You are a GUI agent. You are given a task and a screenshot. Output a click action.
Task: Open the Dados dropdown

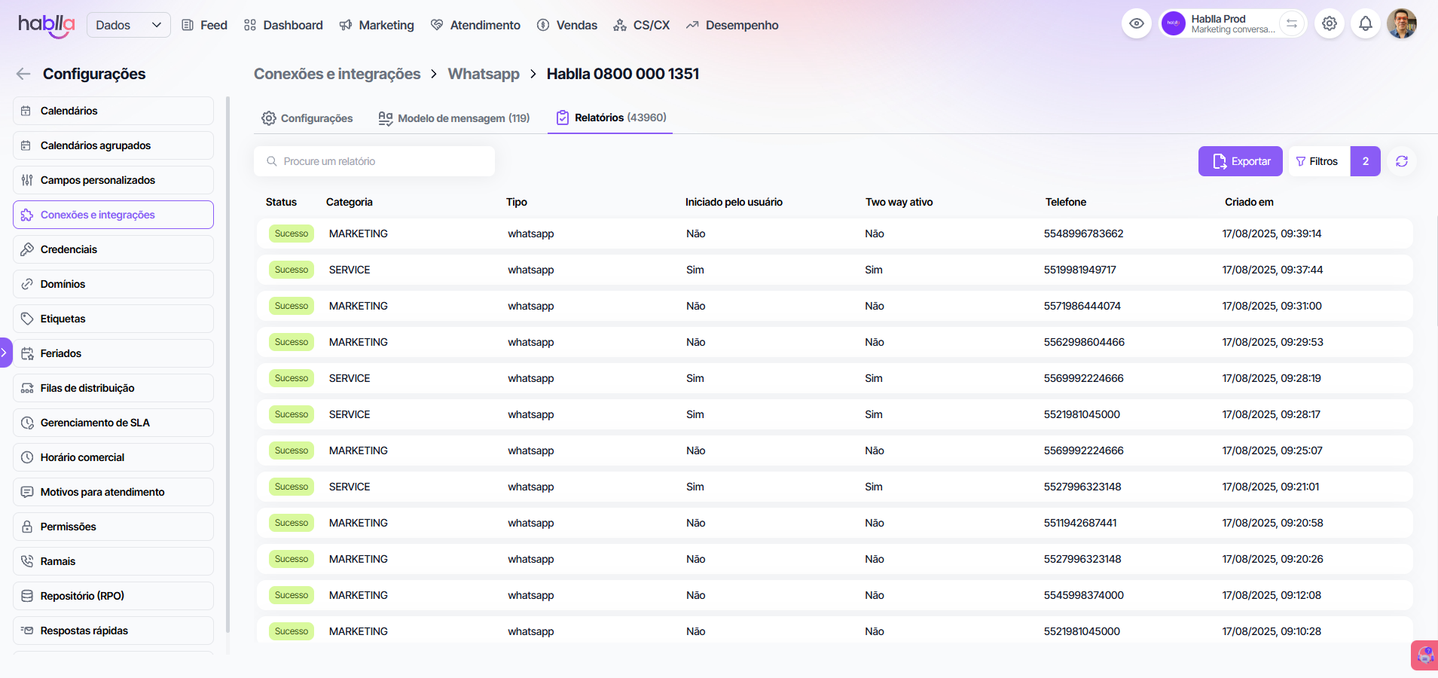[129, 25]
